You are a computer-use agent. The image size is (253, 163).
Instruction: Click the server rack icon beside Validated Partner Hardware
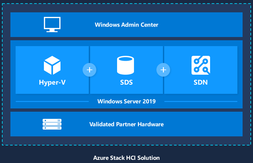pos(52,124)
